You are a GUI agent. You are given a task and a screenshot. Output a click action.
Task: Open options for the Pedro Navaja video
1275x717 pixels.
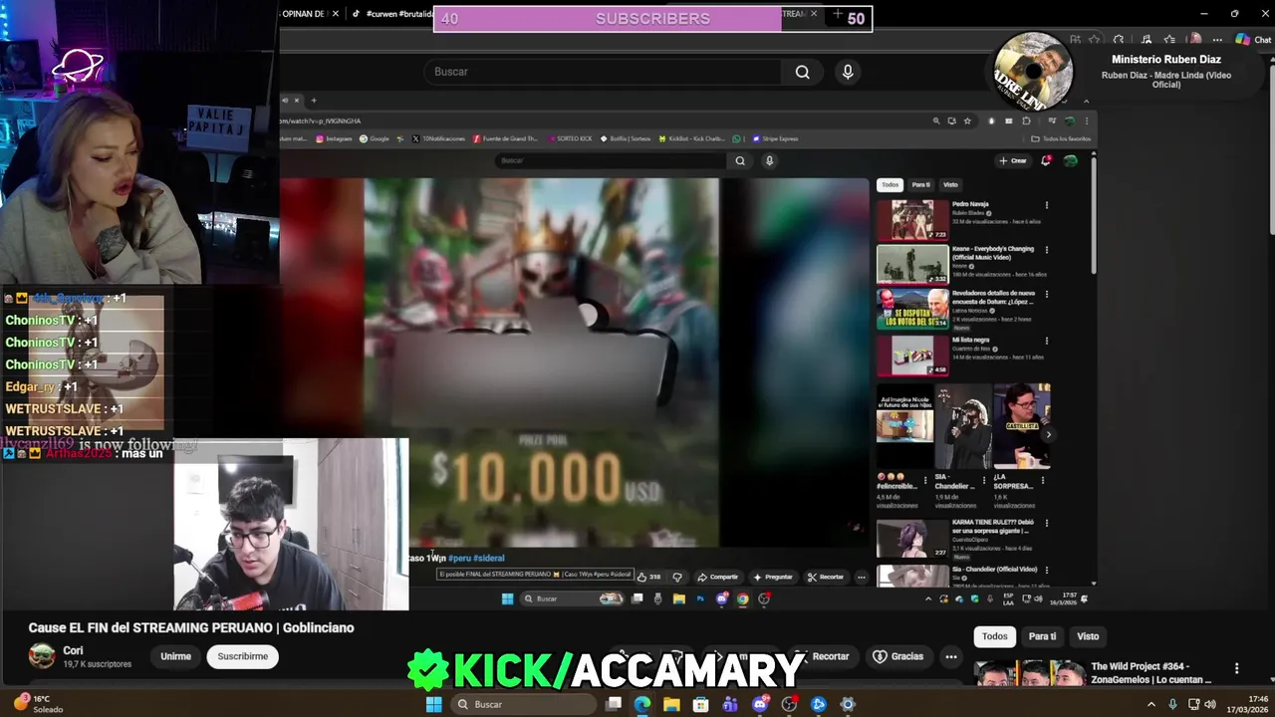click(x=1046, y=206)
